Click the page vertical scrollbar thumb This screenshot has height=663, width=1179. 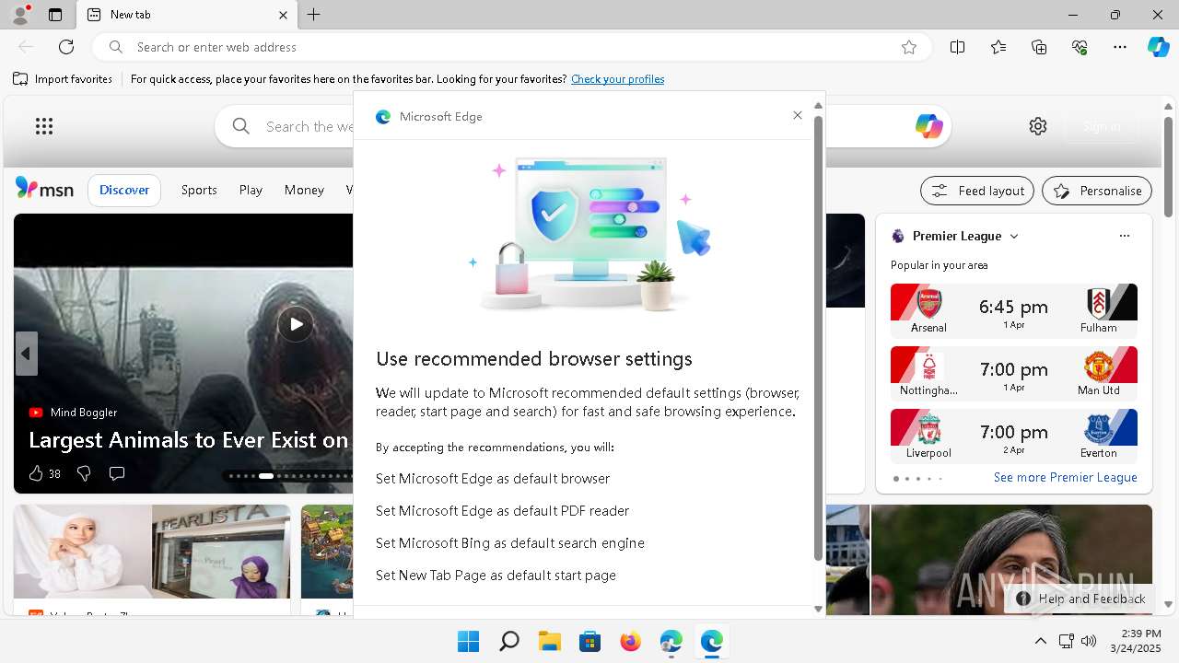click(x=1169, y=167)
